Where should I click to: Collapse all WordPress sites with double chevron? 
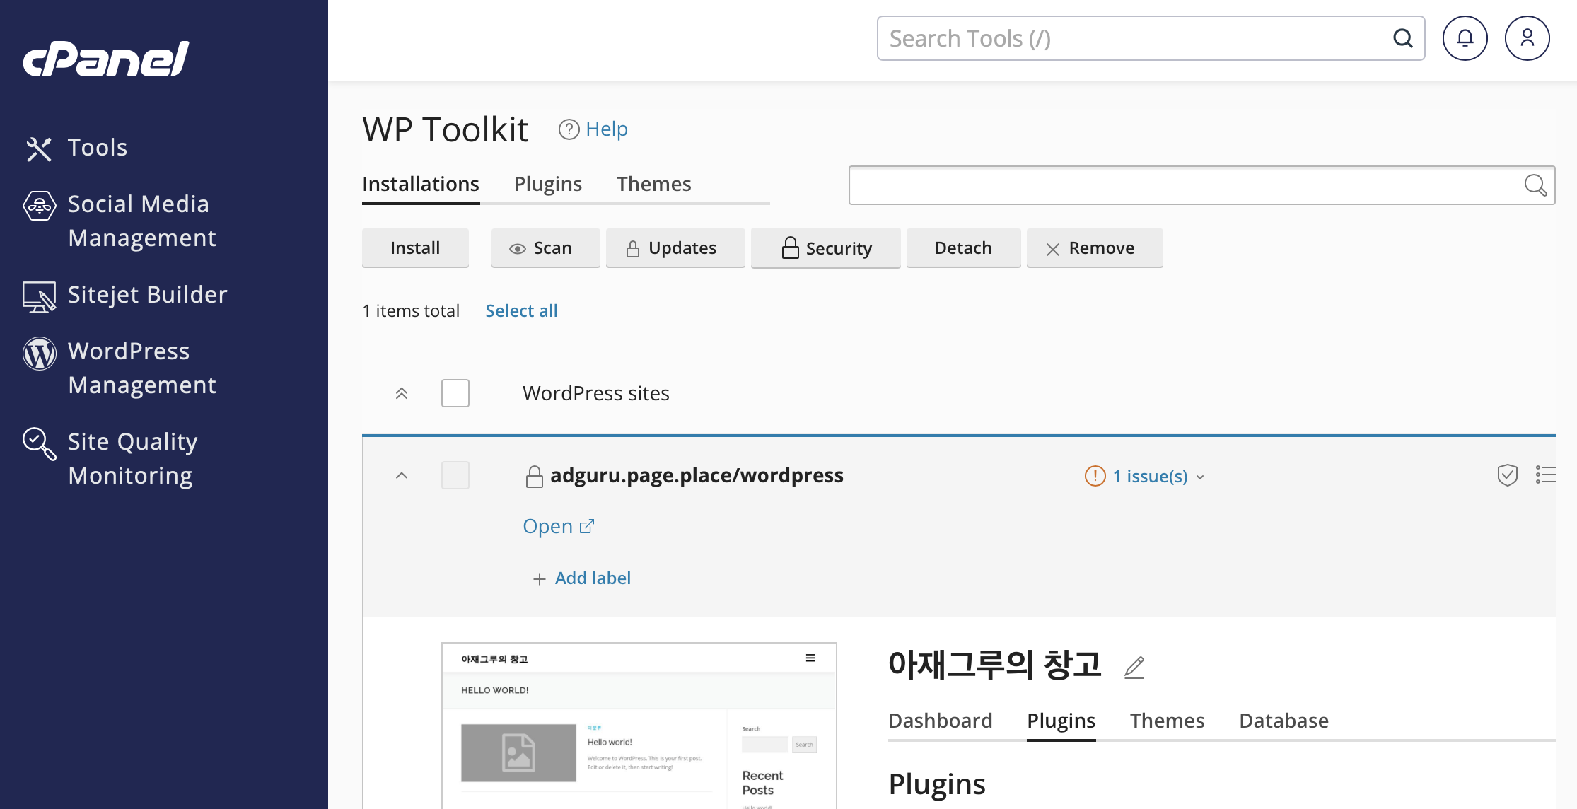[x=402, y=393]
